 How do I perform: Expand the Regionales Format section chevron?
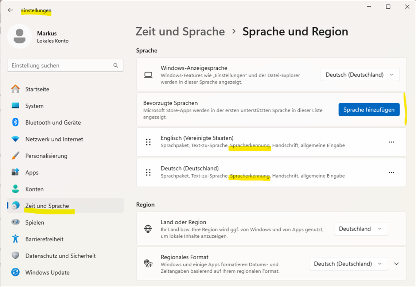pos(397,264)
